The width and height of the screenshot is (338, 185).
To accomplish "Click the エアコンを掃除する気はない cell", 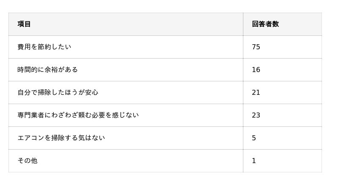I will pos(61,138).
